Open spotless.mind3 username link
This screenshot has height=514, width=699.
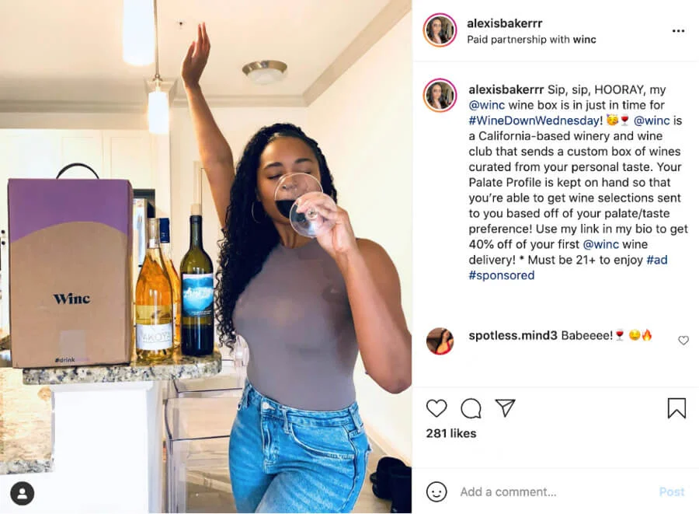point(513,335)
